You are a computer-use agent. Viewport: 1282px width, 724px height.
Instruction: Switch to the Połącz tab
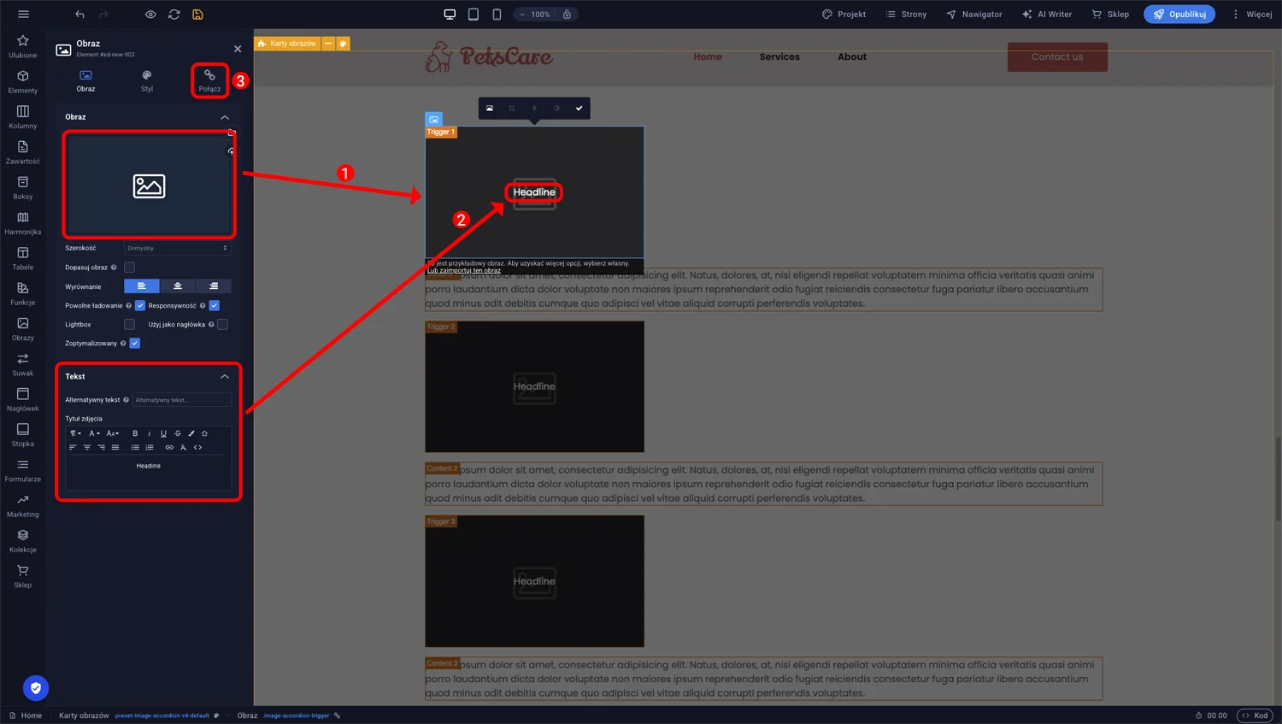pos(209,80)
